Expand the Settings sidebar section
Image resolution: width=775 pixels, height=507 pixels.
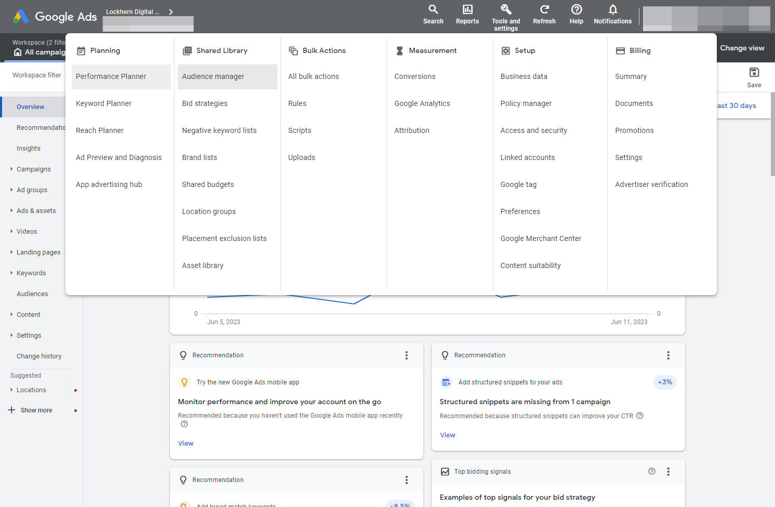[x=11, y=335]
